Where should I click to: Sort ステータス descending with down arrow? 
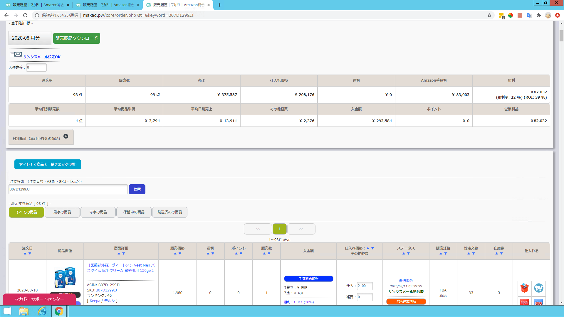point(408,254)
